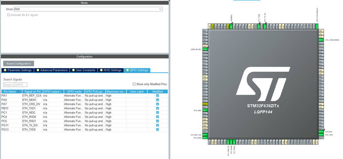Click the GPIO mode column header

74,91
